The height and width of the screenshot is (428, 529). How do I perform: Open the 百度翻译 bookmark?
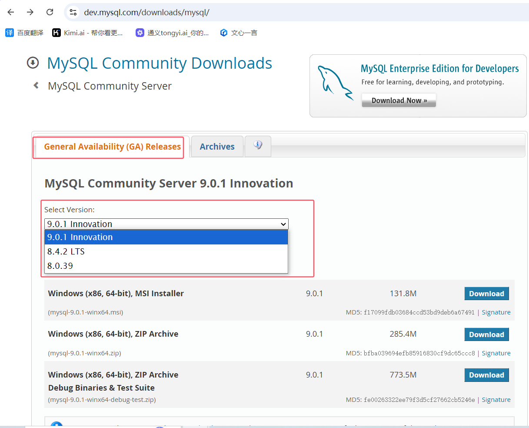click(x=24, y=33)
